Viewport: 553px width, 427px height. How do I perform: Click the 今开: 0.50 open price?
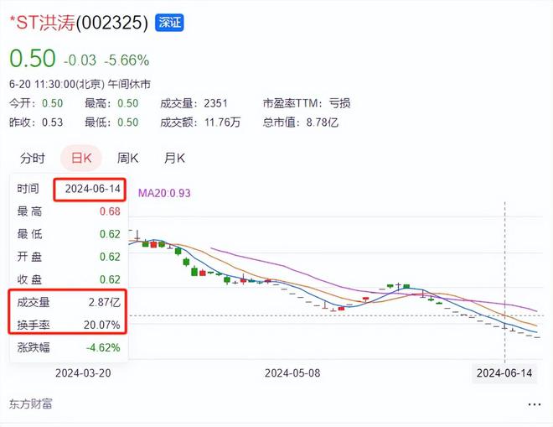[36, 103]
